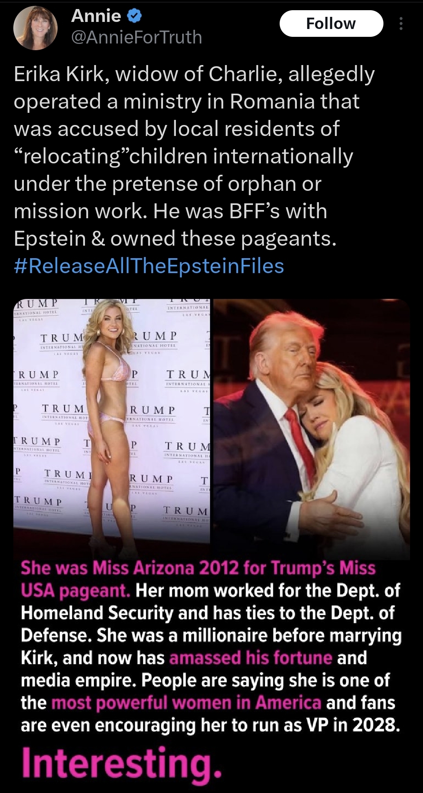Tap the pink 'amassed his fortune' phrase
423x793 pixels.
click(251, 657)
